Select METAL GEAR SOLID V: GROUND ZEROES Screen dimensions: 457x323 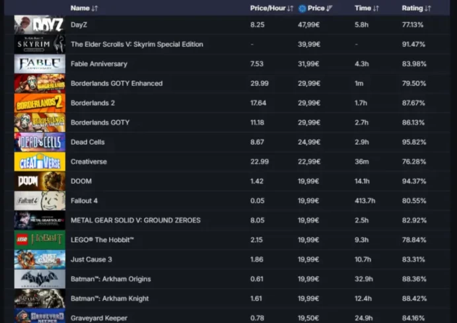pyautogui.click(x=135, y=220)
